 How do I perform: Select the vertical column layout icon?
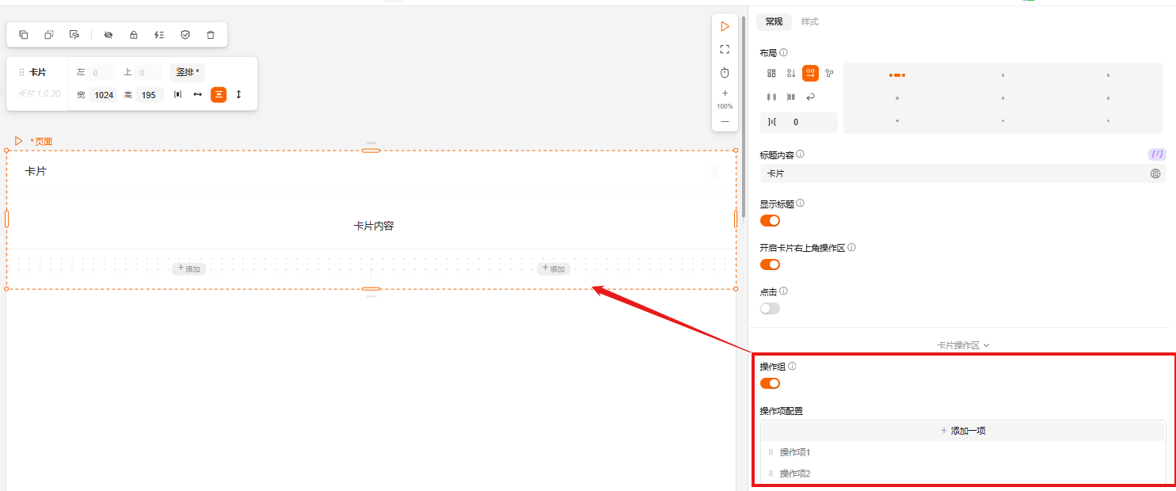(791, 74)
